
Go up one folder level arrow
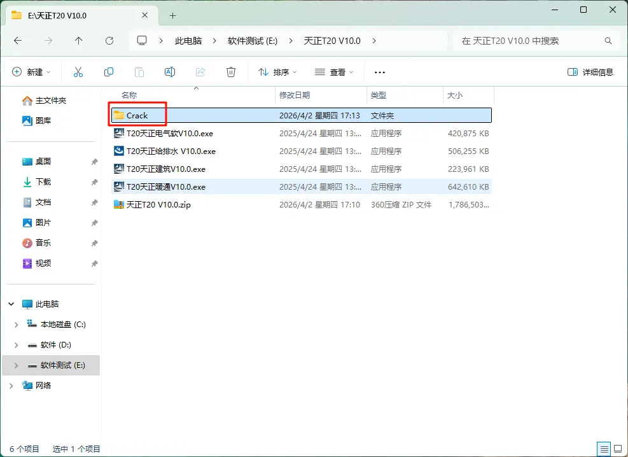(78, 41)
